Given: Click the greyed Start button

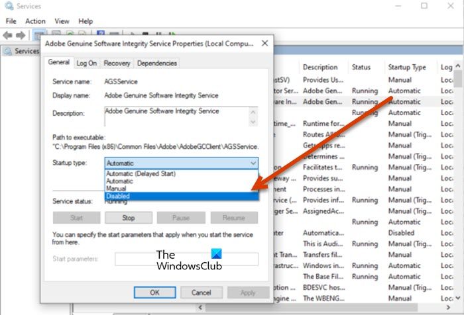Looking at the screenshot, I should pyautogui.click(x=77, y=218).
